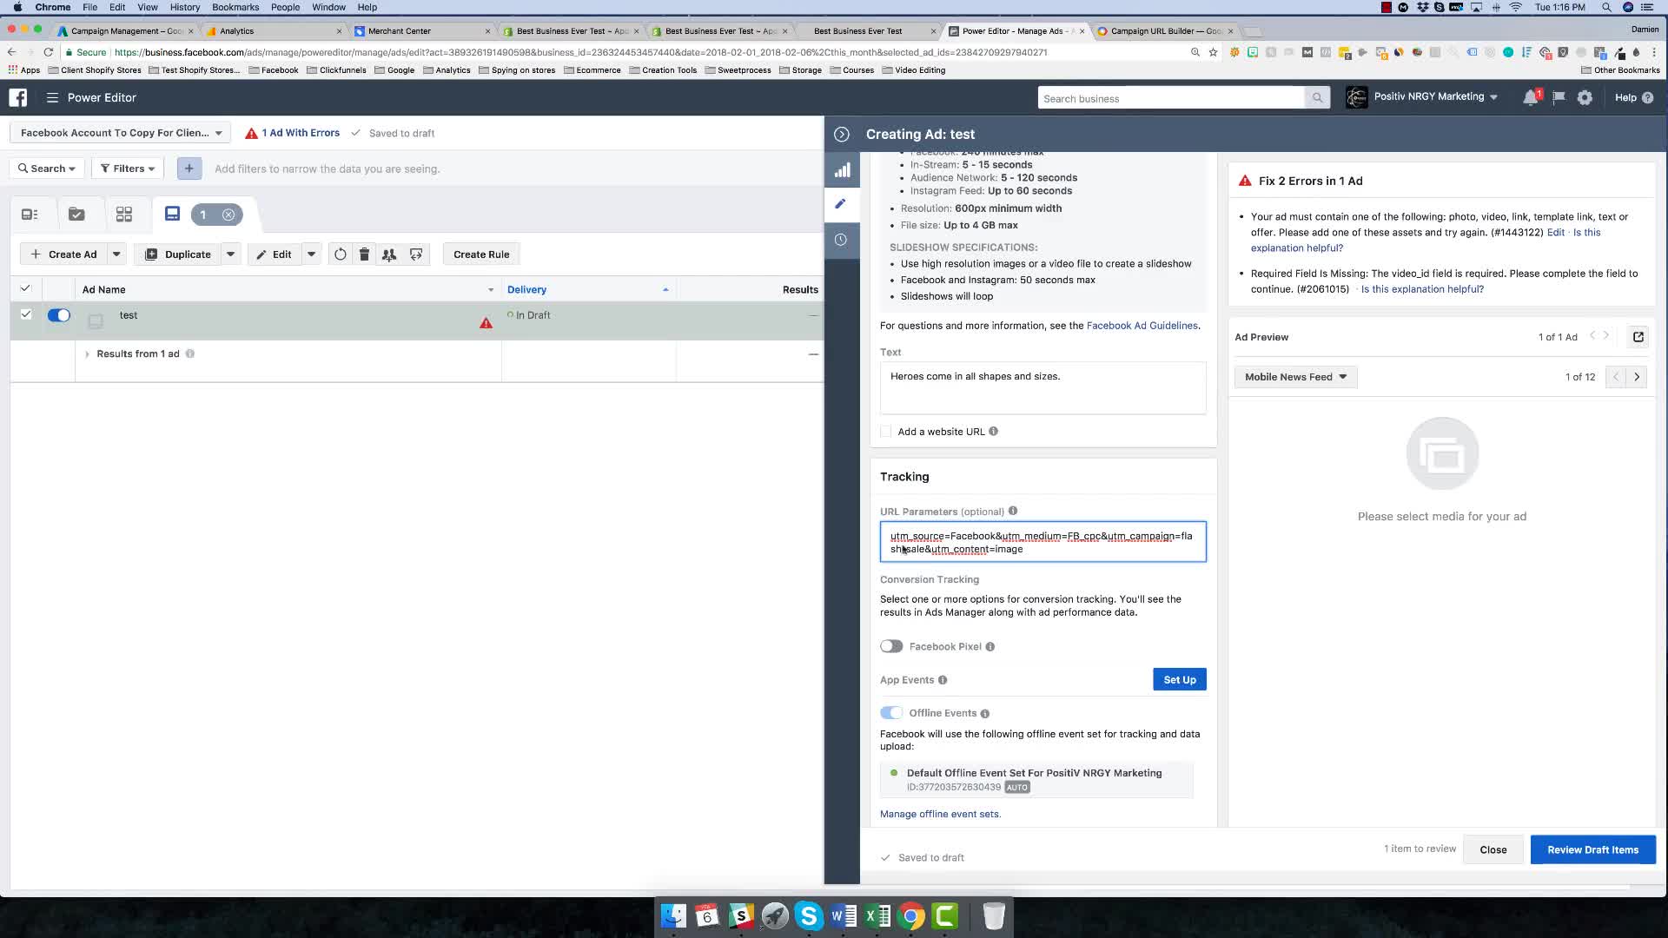Open the performance chart side icon

[842, 170]
